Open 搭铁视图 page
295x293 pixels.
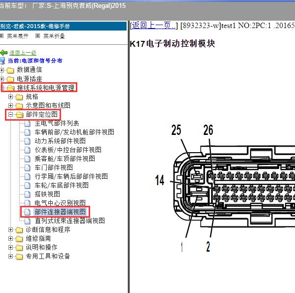coord(47,194)
